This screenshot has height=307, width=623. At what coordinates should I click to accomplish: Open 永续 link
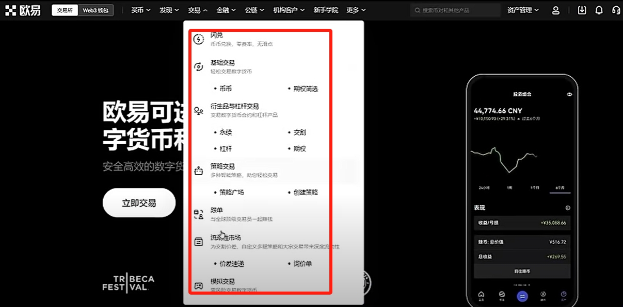coord(226,132)
